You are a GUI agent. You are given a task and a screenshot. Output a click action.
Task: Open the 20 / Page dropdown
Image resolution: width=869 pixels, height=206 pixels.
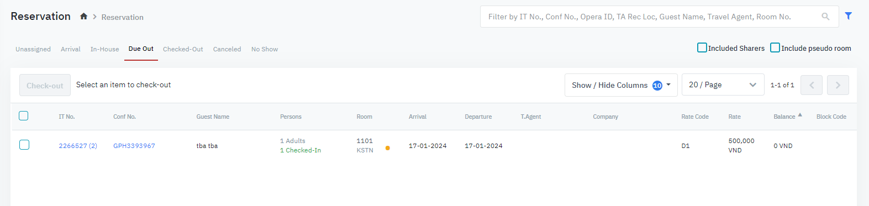pyautogui.click(x=723, y=84)
